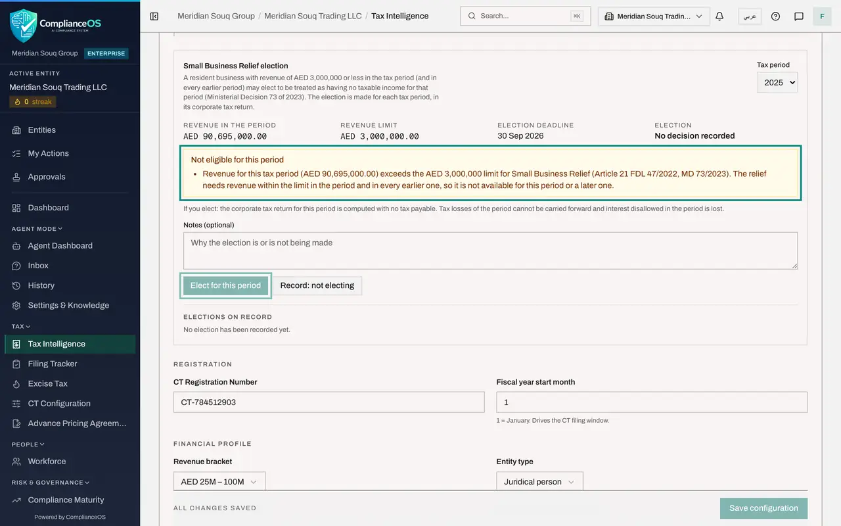Collapse the RISK & GOVERNANCE section
This screenshot has width=841, height=526.
click(50, 483)
